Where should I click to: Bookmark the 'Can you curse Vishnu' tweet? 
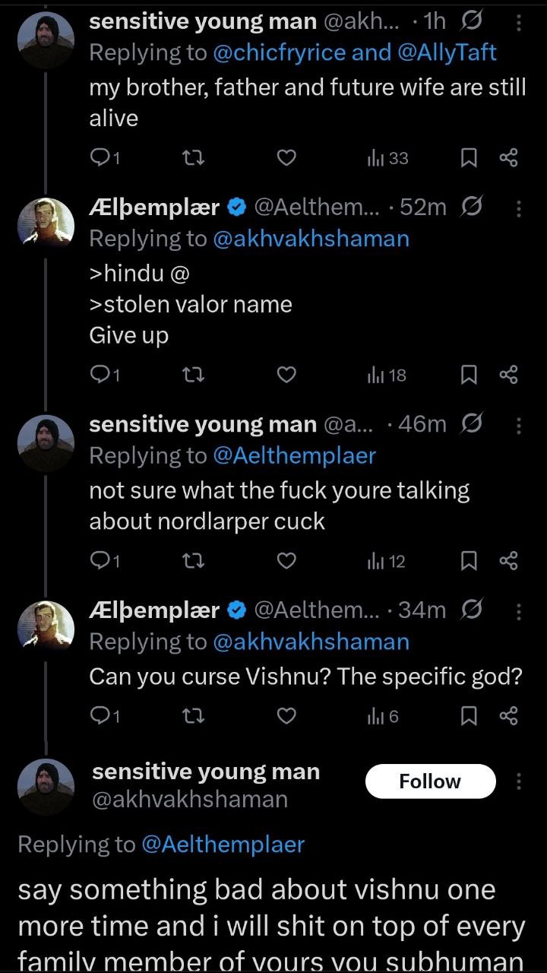click(470, 716)
